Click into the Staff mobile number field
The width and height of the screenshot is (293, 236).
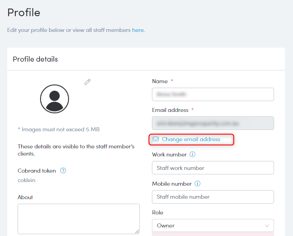[213, 197]
